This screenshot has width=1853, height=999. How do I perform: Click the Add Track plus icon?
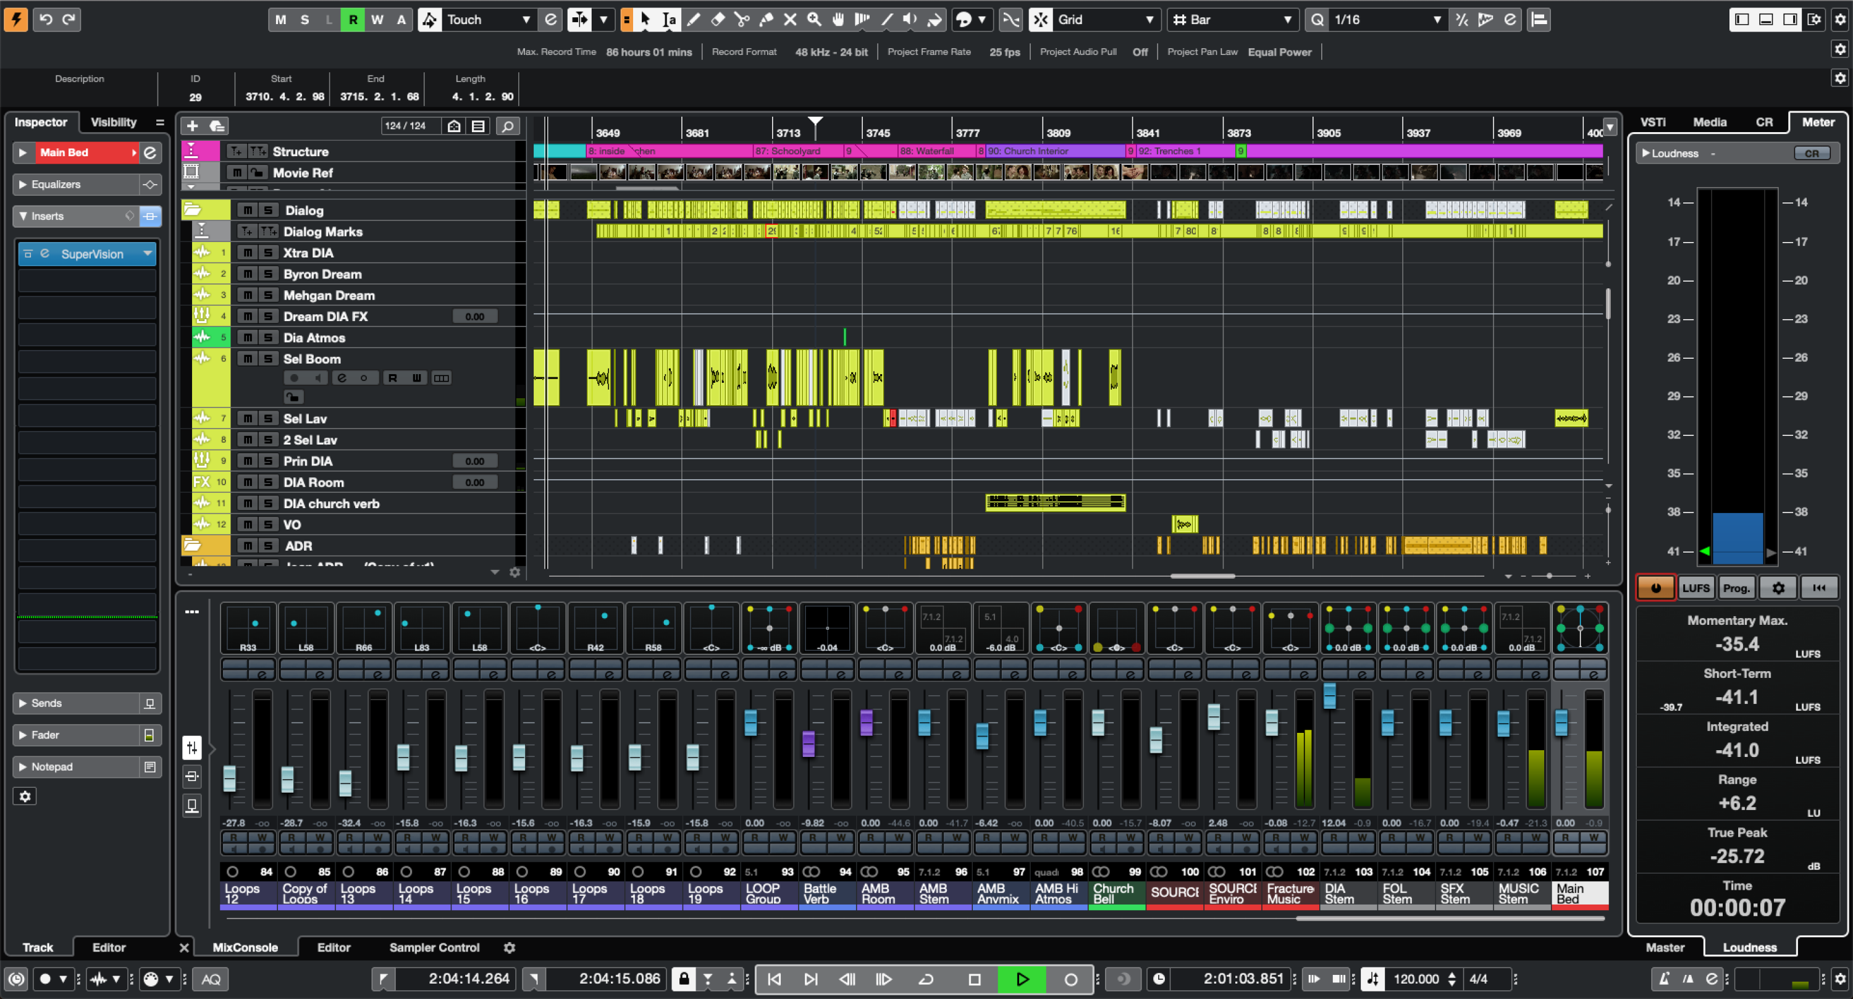click(x=192, y=126)
